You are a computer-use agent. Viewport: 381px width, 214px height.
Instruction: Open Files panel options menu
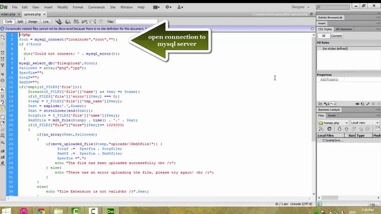click(378, 115)
